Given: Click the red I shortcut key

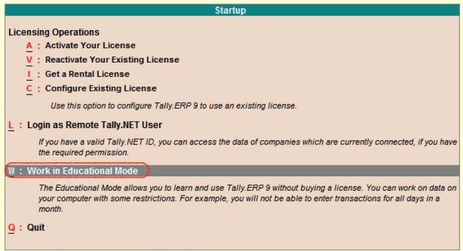Looking at the screenshot, I should point(29,74).
